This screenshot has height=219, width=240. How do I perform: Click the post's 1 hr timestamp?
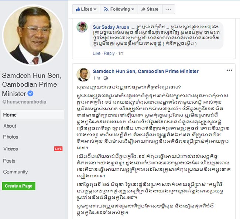pos(97,78)
